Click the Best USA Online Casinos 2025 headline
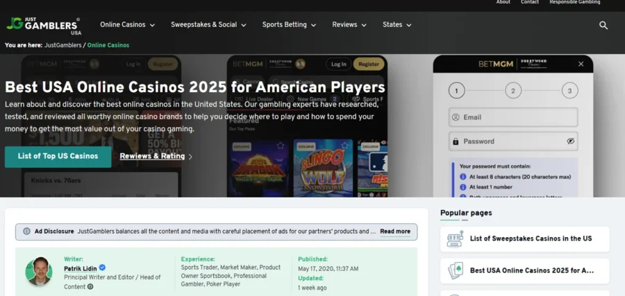The height and width of the screenshot is (296, 625). 195,87
